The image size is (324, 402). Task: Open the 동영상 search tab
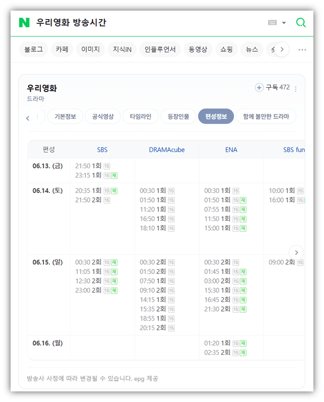[x=198, y=50]
